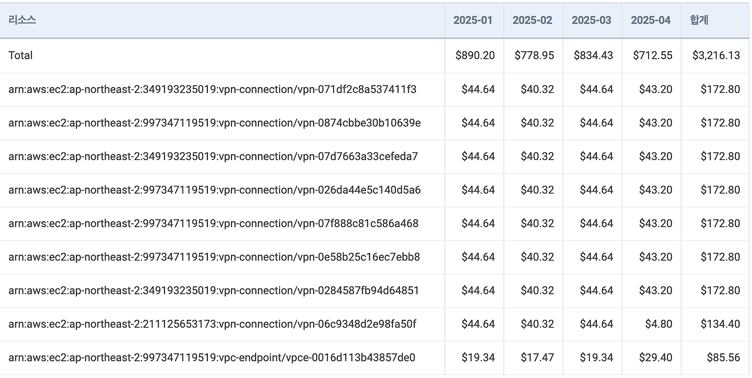752x378 pixels.
Task: Open resource vpn-07f888c81c586a468
Action: click(213, 223)
